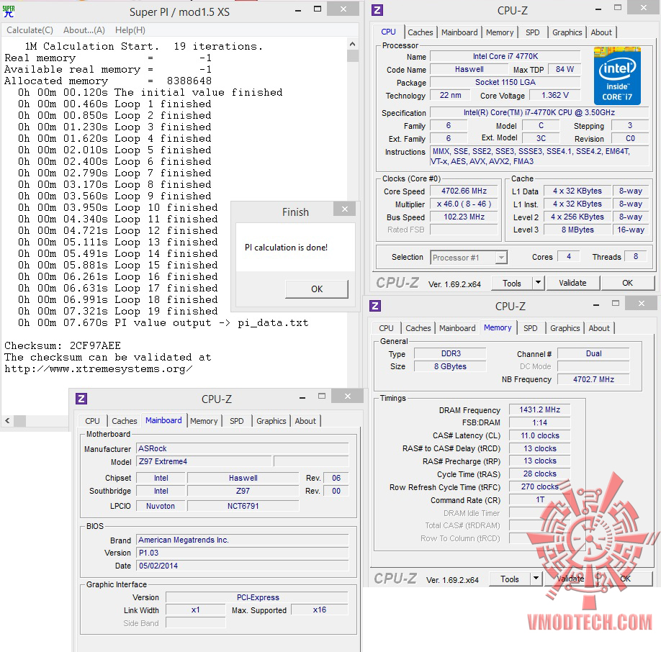
Task: Open the About...(A) menu in Super PI
Action: (84, 30)
